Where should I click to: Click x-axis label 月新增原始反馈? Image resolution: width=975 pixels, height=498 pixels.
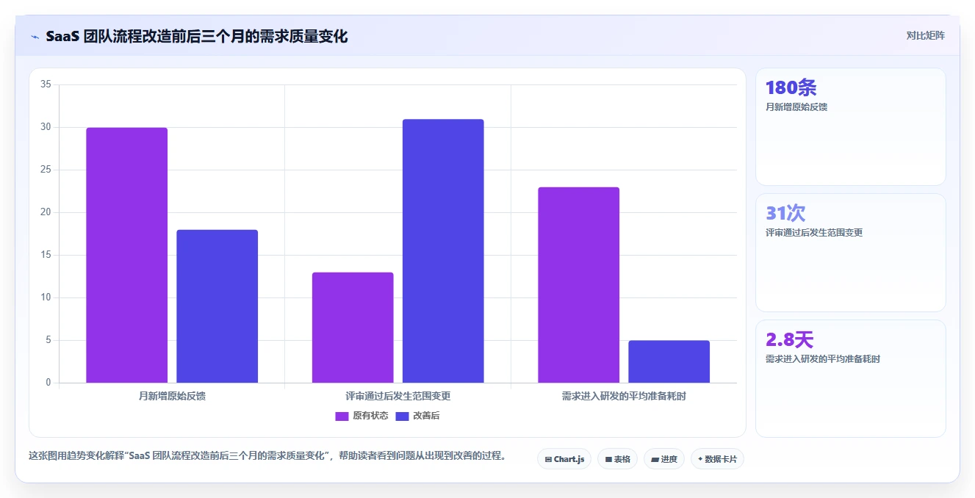pos(172,396)
